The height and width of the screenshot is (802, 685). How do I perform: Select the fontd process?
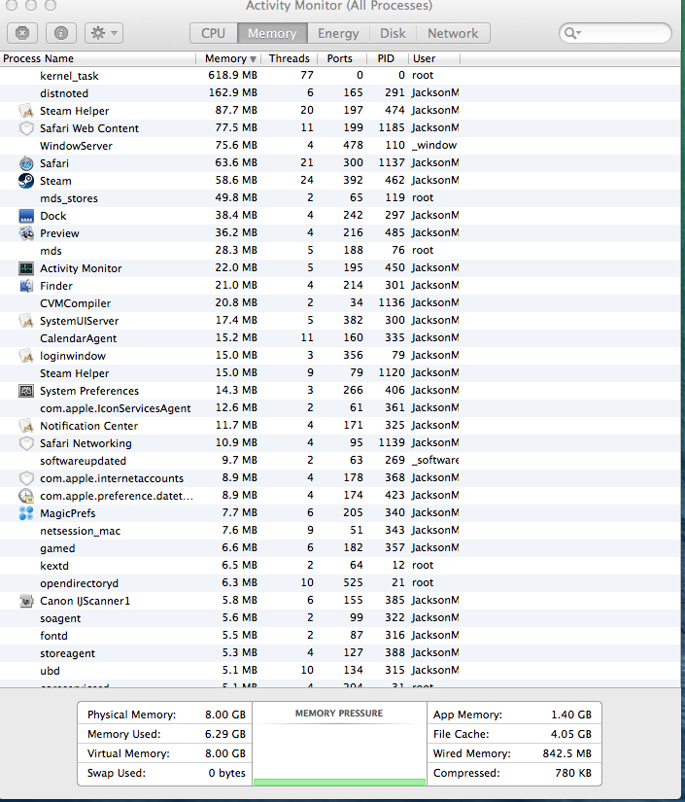(342, 635)
